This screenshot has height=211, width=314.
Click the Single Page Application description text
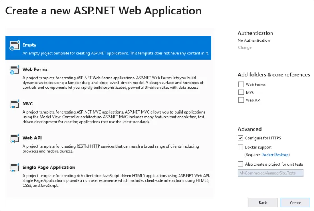pyautogui.click(x=116, y=180)
